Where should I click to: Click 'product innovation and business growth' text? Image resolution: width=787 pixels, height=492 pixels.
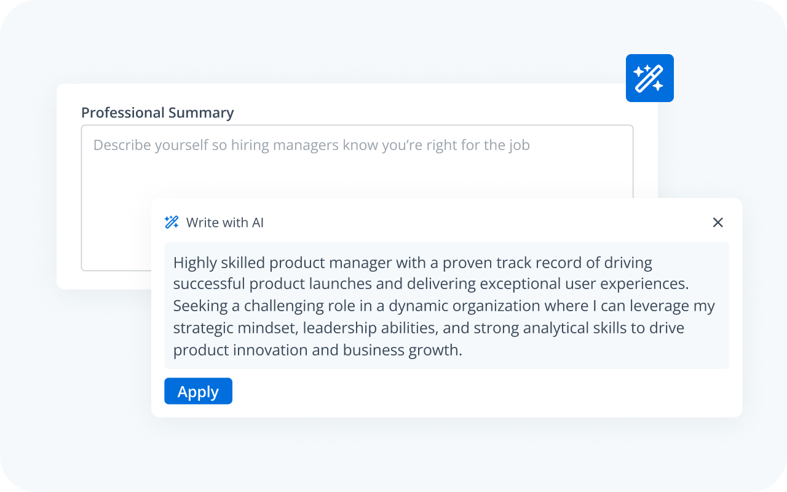click(x=317, y=350)
